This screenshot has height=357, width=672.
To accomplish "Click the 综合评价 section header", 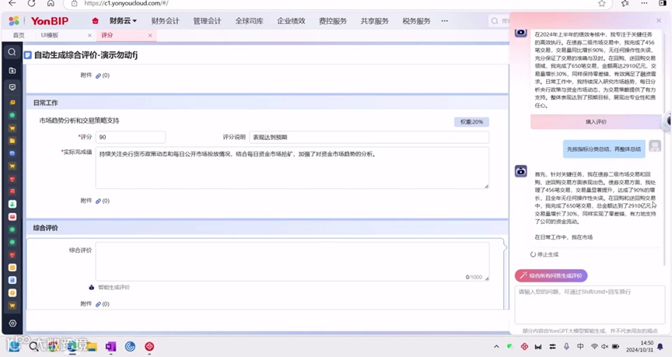I will click(268, 228).
